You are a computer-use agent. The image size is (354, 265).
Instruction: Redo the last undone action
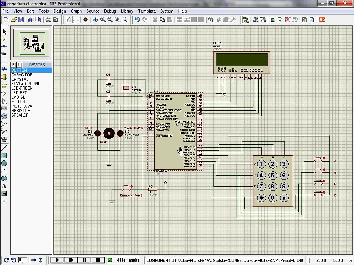(x=145, y=20)
